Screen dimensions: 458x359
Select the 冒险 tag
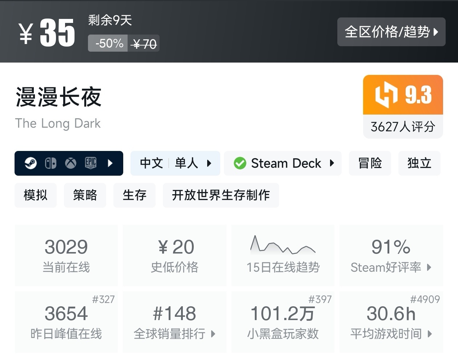370,163
